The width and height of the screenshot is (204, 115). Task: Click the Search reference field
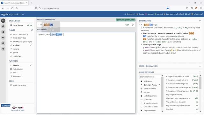[x=150, y=77]
